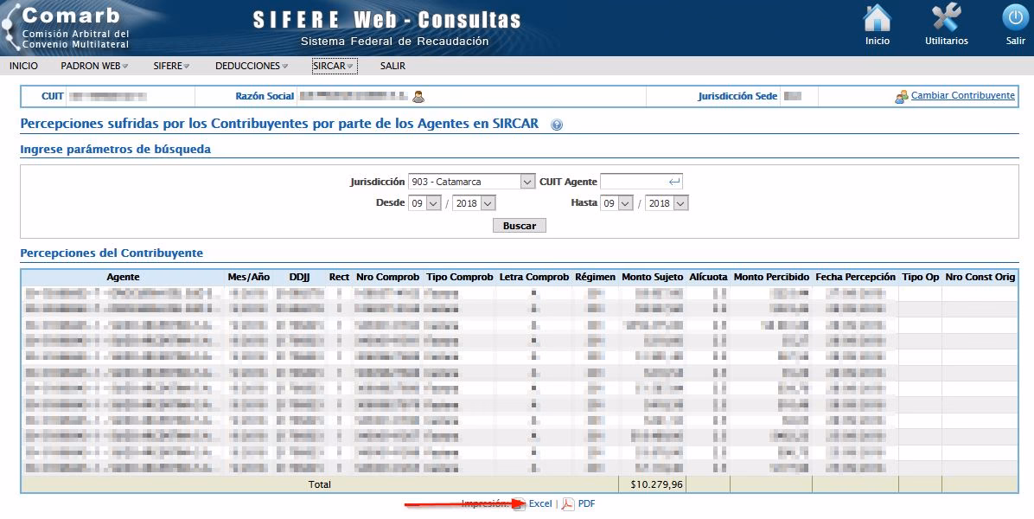Click the help question mark icon
The height and width of the screenshot is (519, 1034).
pos(557,125)
